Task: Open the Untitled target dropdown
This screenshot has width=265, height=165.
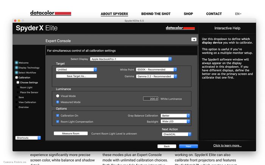Action: coord(76,69)
